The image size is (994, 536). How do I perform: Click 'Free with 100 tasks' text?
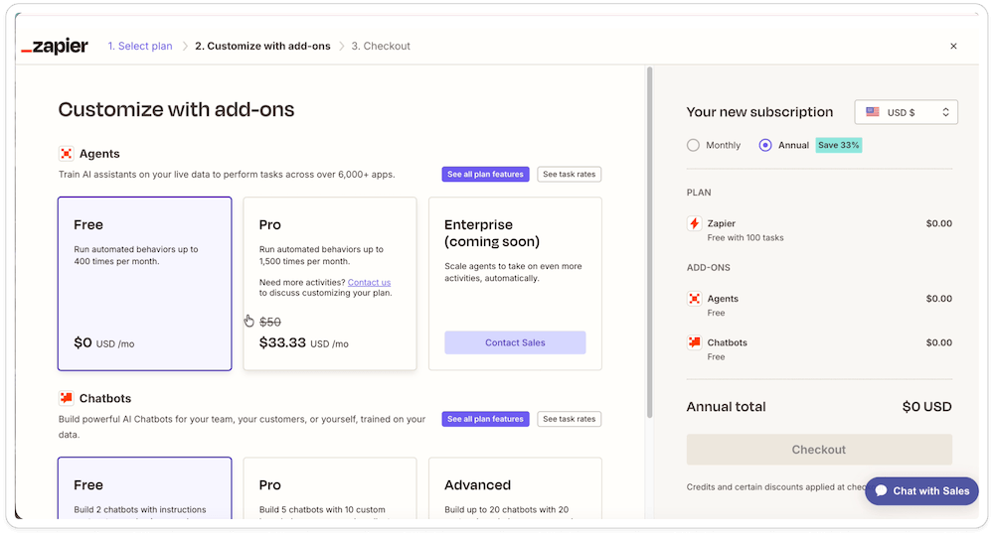pyautogui.click(x=745, y=238)
